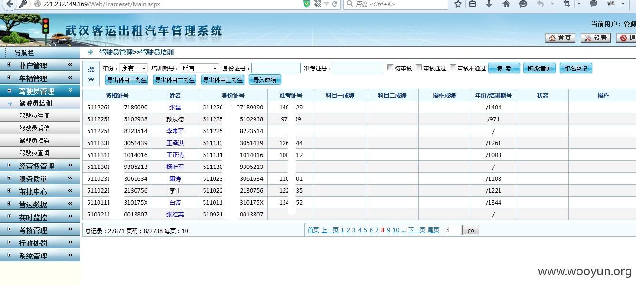
Task: Click the crop screenshot toolbar icon
Action: [x=567, y=4]
